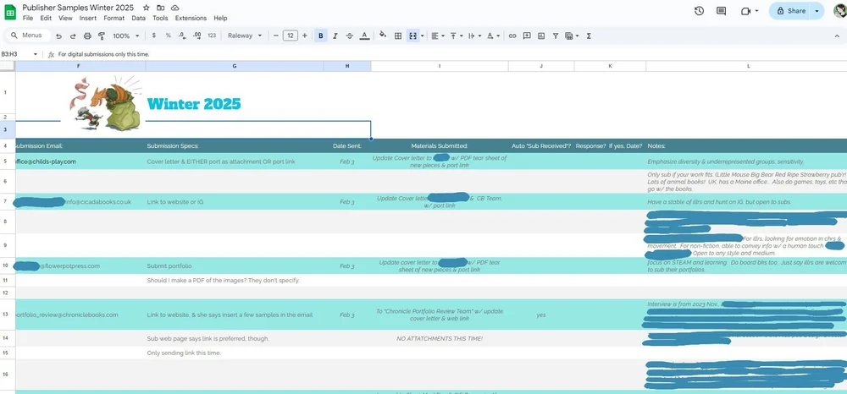Collapse the toolbar with chevron
The image size is (847, 394).
[837, 36]
